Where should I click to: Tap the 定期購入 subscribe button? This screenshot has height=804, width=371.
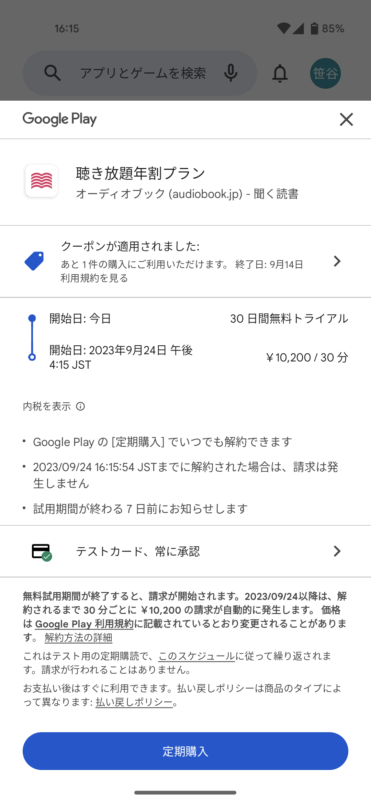[185, 751]
